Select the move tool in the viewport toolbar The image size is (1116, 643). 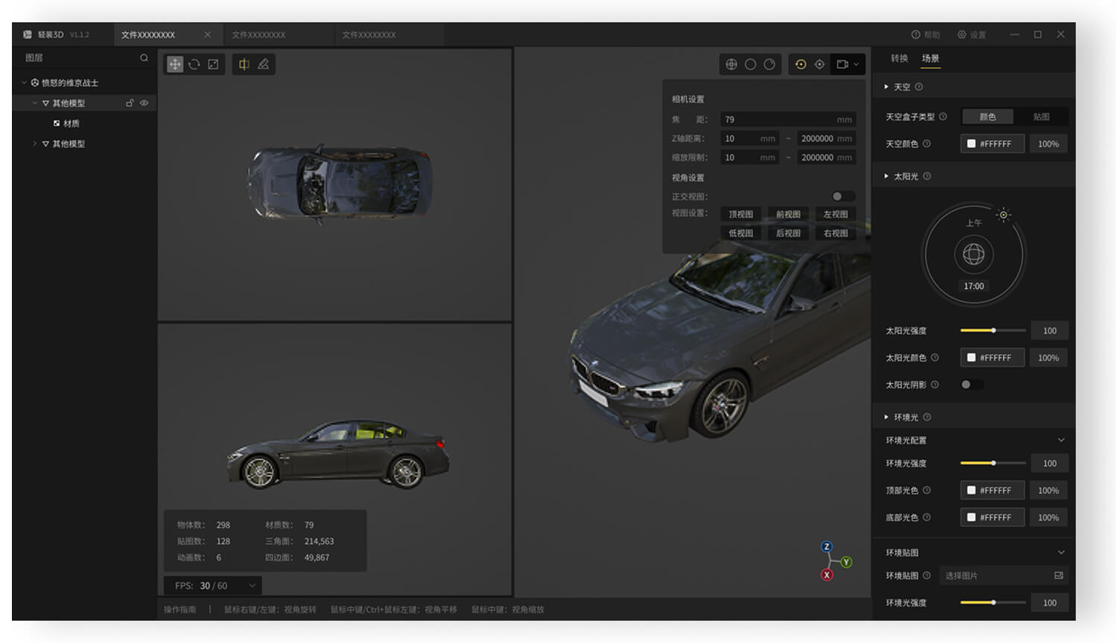tap(174, 65)
